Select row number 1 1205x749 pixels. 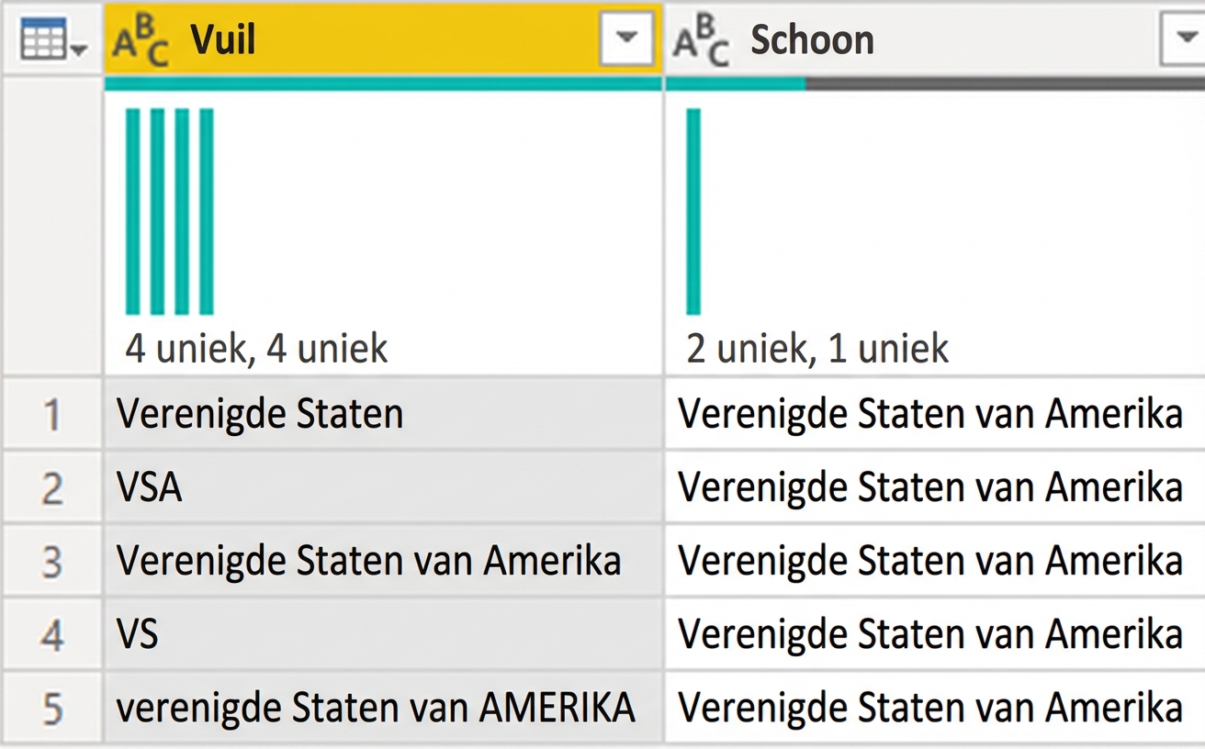(51, 413)
